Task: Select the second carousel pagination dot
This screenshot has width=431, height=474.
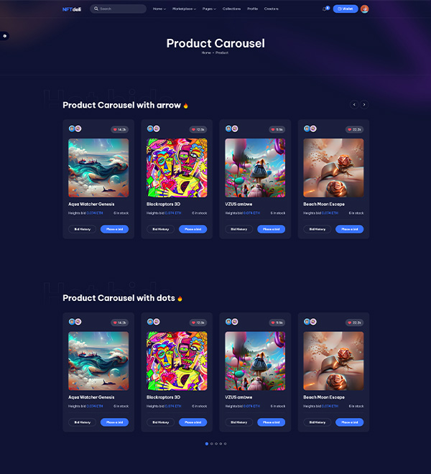Action: (211, 444)
